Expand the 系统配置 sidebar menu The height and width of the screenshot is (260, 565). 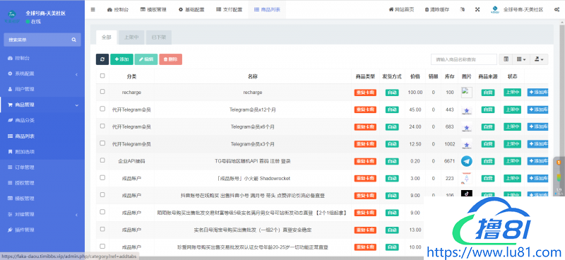(x=42, y=73)
